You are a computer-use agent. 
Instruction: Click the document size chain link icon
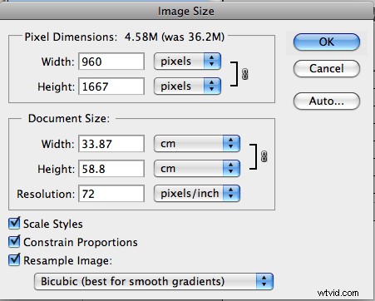264,156
